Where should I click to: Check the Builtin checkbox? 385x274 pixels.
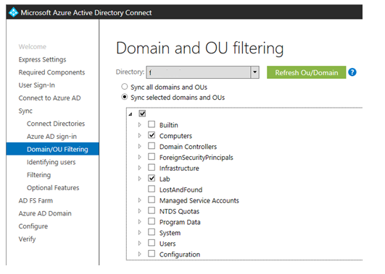(152, 124)
